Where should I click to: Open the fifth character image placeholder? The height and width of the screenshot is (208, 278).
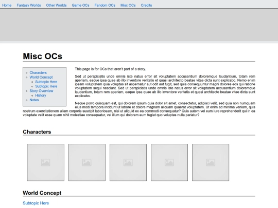pyautogui.click(x=211, y=162)
